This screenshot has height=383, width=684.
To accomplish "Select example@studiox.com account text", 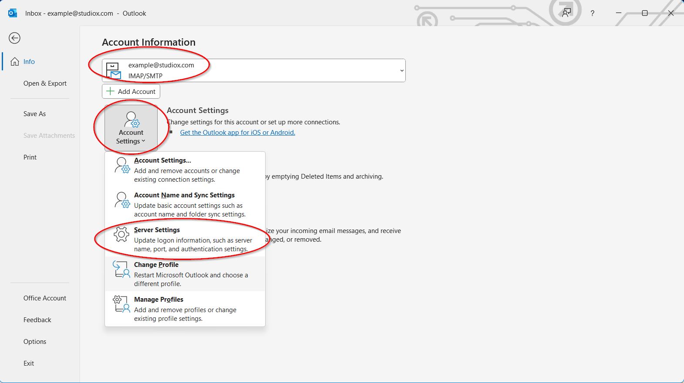I will 161,65.
